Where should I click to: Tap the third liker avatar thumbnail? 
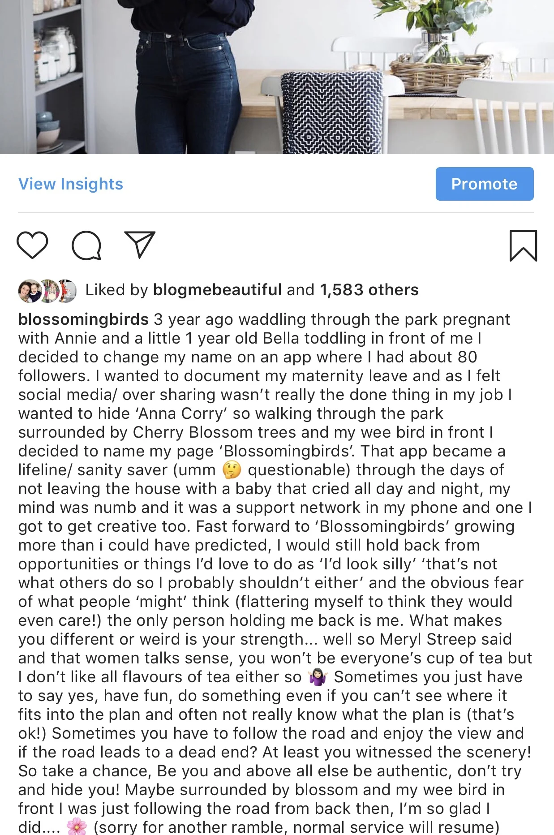[67, 291]
